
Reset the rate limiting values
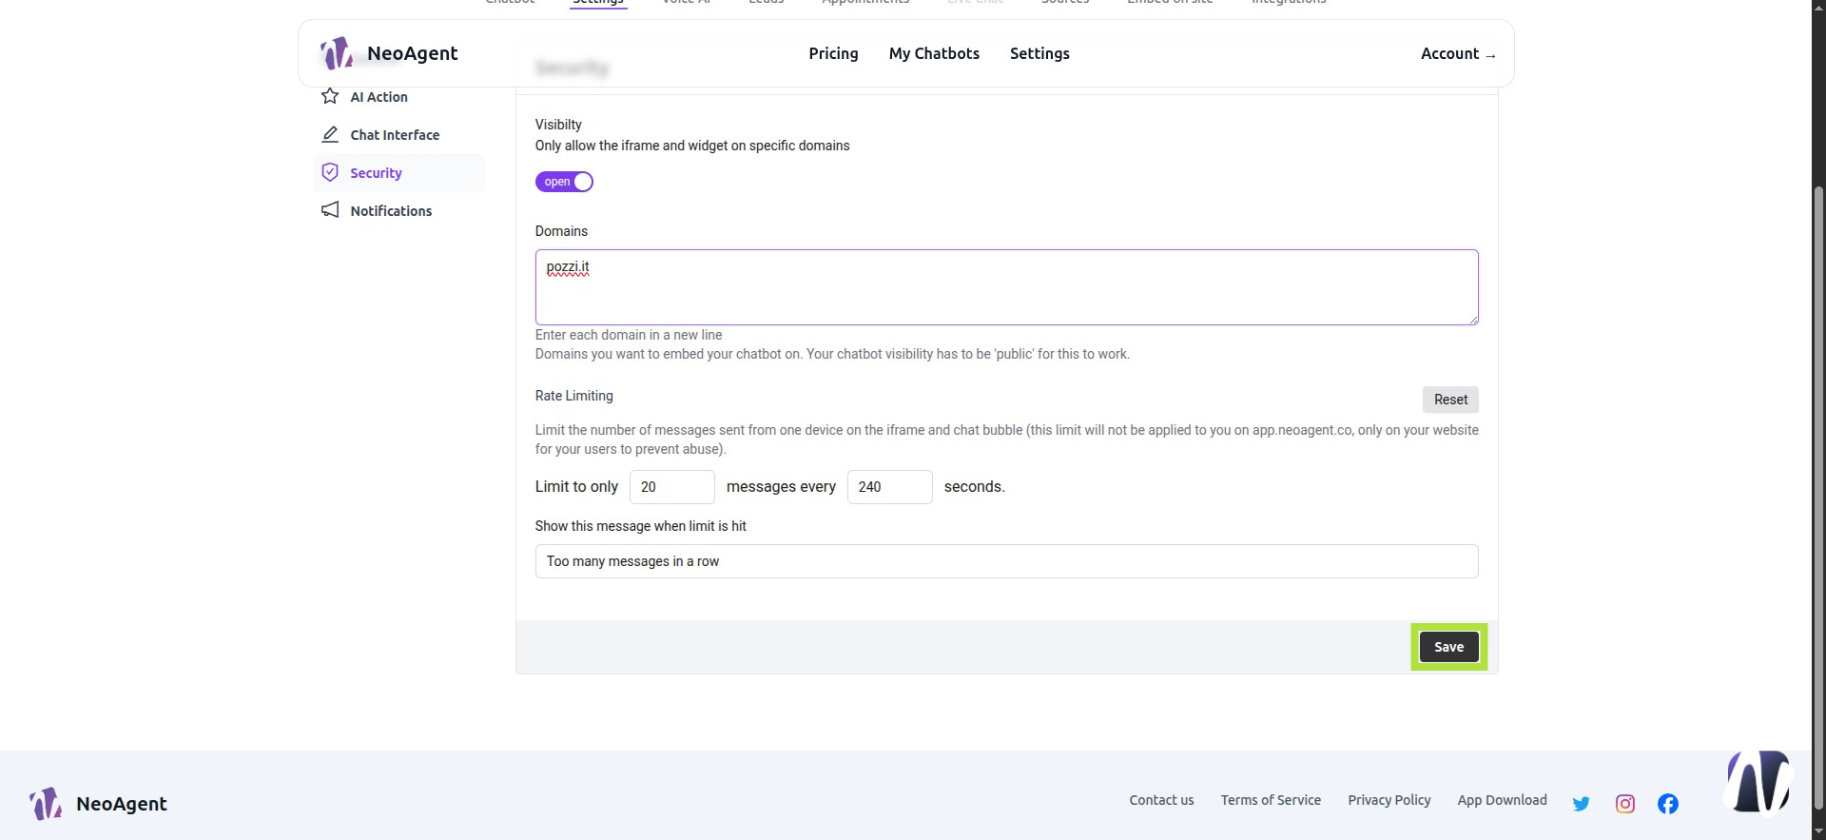(1450, 400)
